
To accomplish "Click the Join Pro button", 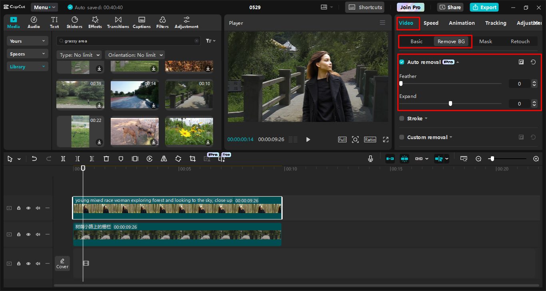I will point(410,7).
